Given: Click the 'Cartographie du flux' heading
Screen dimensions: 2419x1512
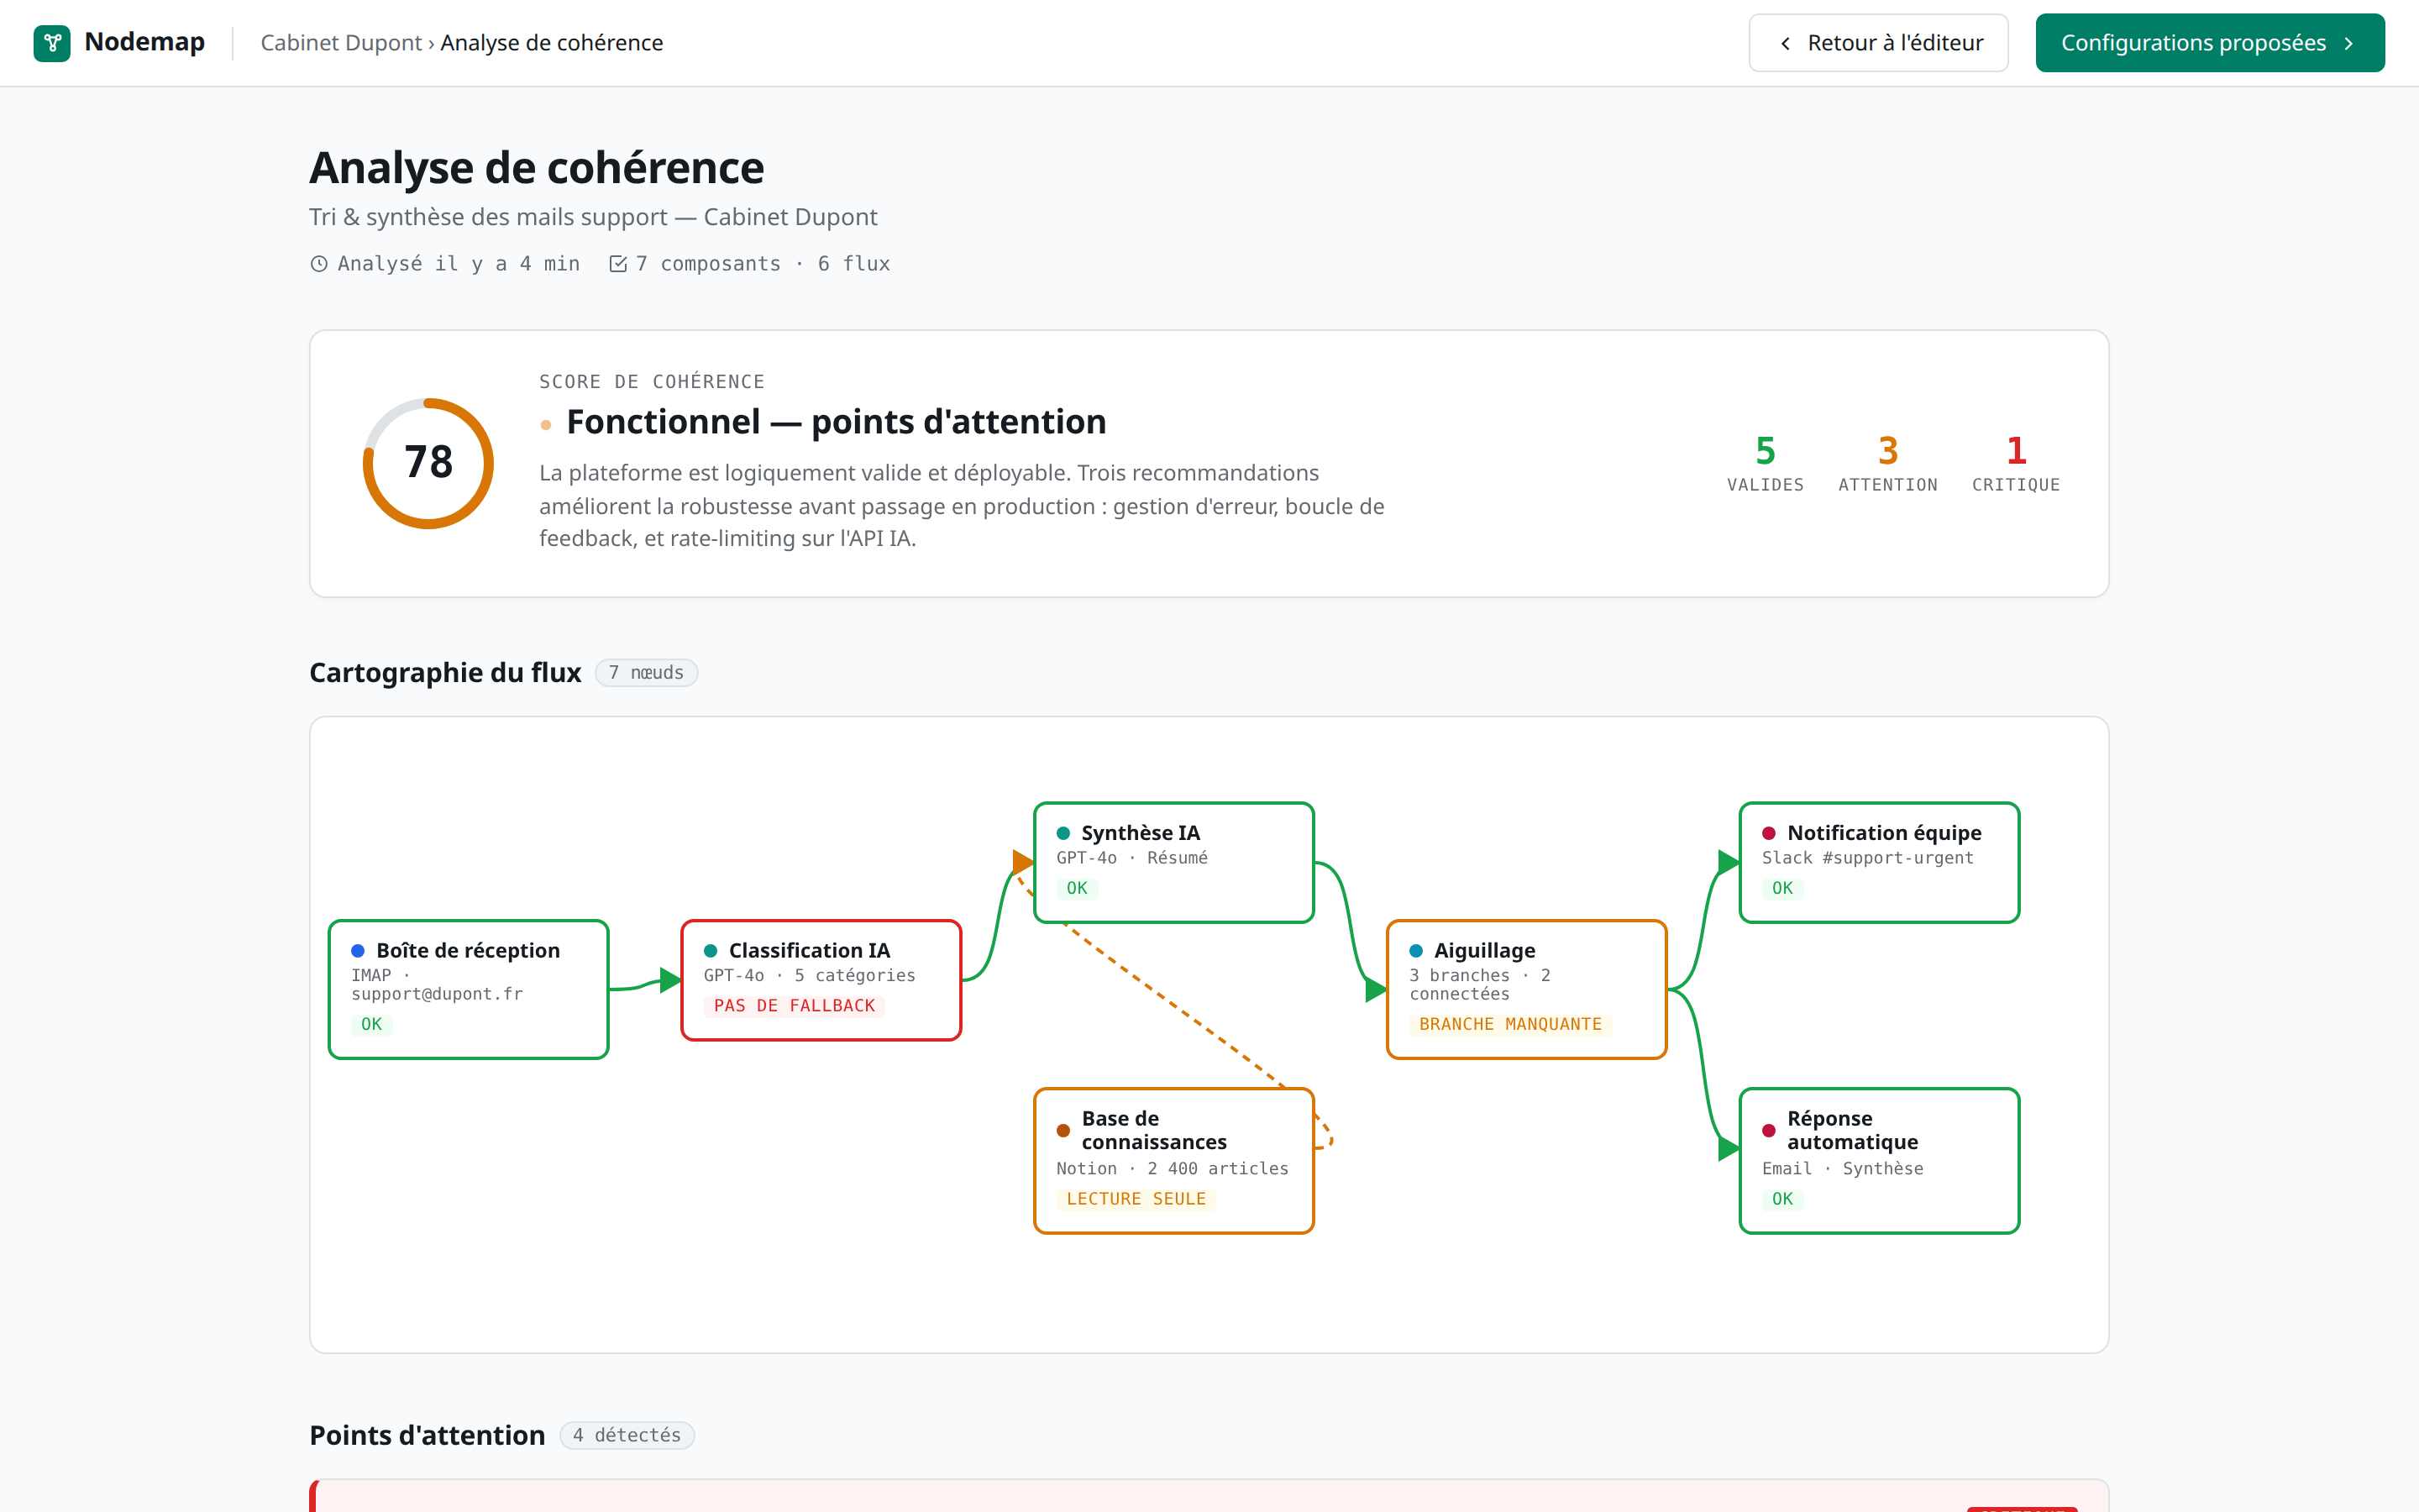Looking at the screenshot, I should 445,672.
